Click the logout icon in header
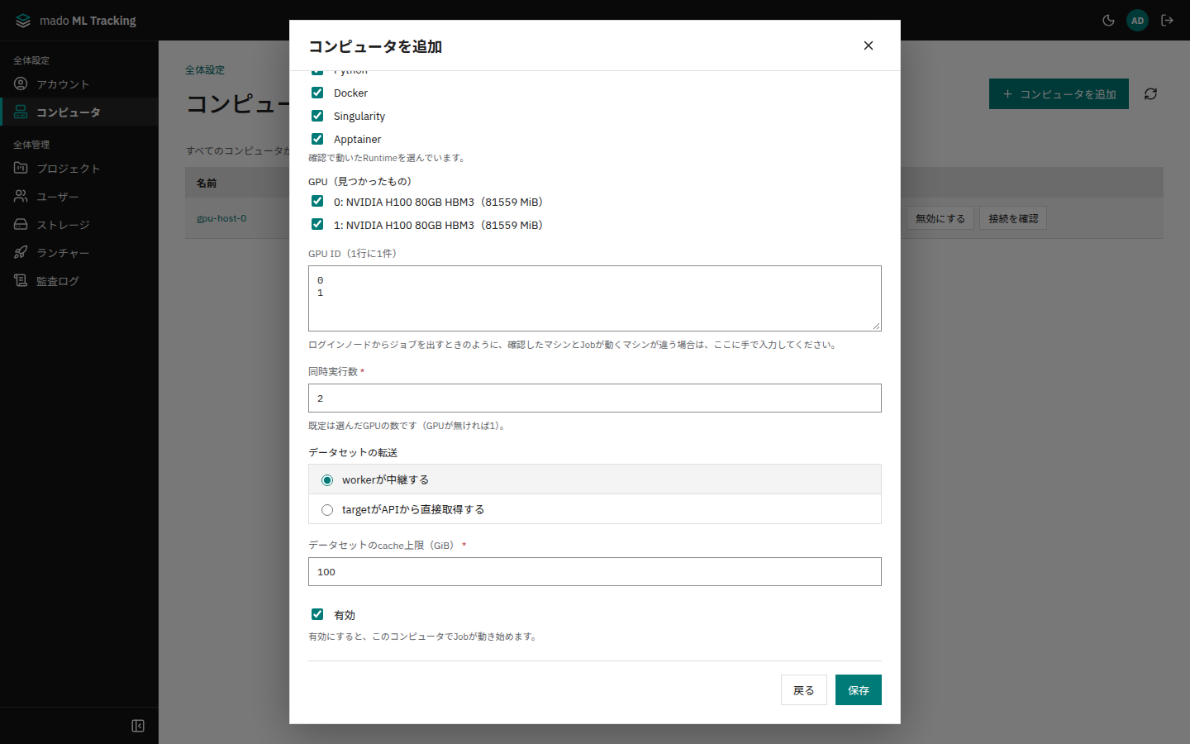 click(x=1167, y=21)
